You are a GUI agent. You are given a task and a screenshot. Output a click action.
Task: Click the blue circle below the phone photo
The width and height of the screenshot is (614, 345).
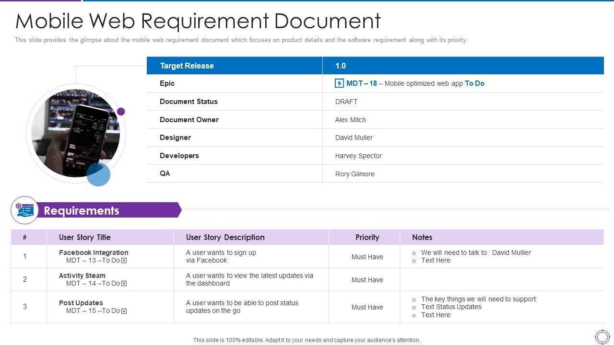click(x=98, y=174)
